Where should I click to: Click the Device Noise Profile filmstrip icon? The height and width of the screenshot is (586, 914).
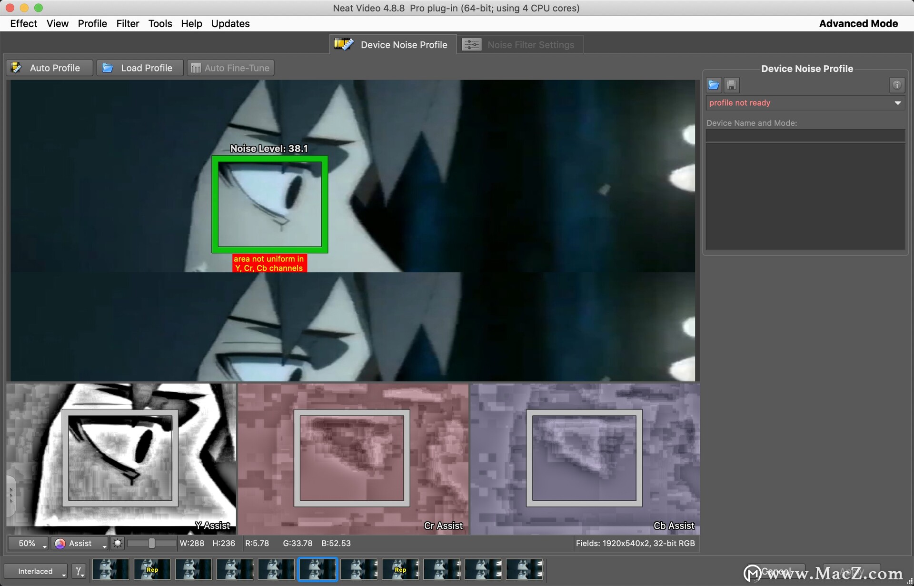[343, 45]
